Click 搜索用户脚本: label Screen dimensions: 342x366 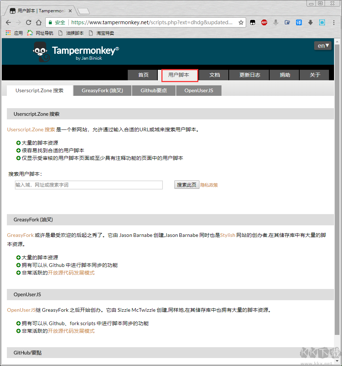pos(25,174)
